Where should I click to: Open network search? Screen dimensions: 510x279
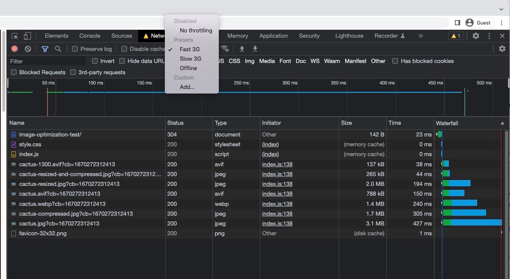[58, 49]
